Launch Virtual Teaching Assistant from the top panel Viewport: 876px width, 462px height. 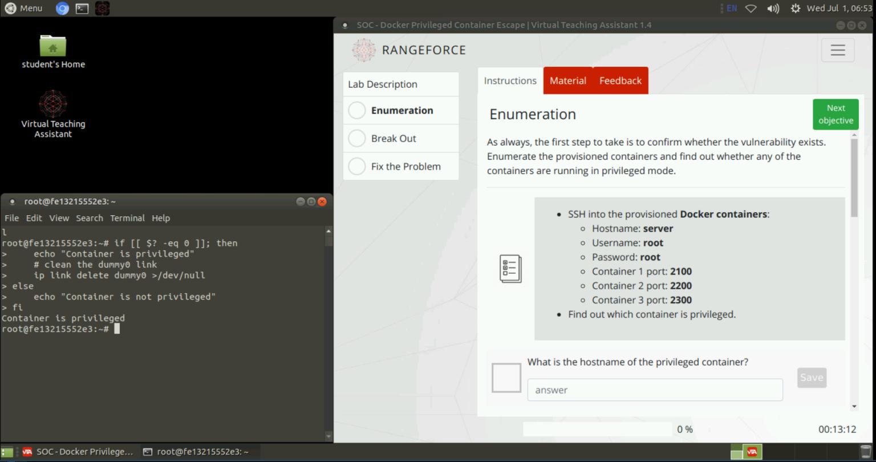(x=102, y=8)
